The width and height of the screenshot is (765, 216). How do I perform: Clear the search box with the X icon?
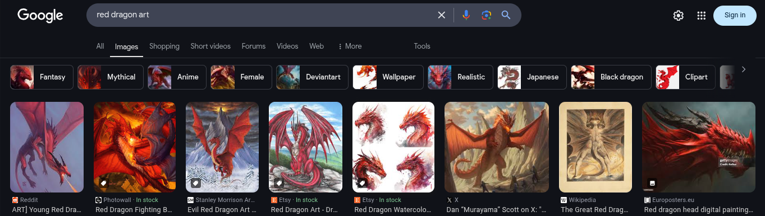[442, 15]
